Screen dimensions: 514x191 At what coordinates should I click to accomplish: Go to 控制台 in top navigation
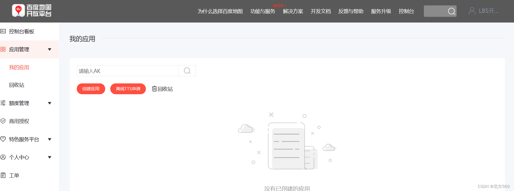406,11
